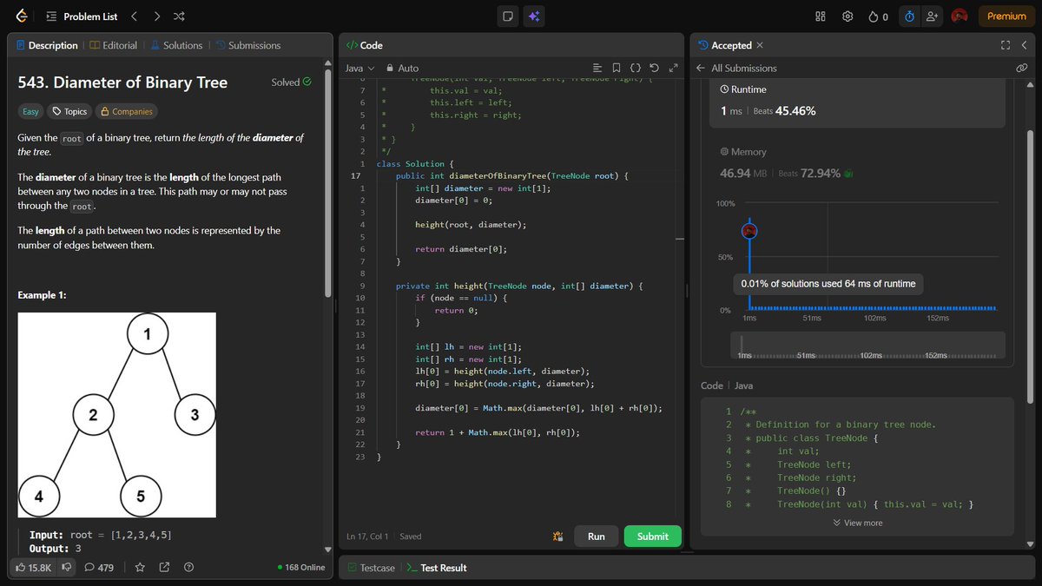Star the problem as favorite
Image resolution: width=1042 pixels, height=586 pixels.
(140, 568)
